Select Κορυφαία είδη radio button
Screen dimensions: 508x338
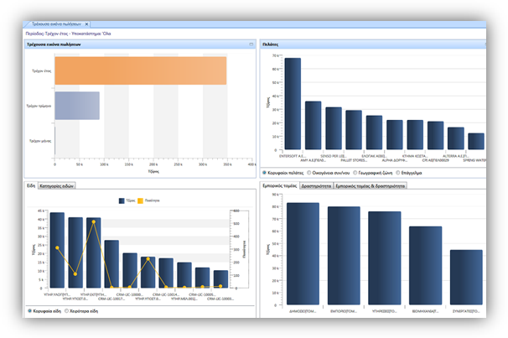tap(30, 311)
